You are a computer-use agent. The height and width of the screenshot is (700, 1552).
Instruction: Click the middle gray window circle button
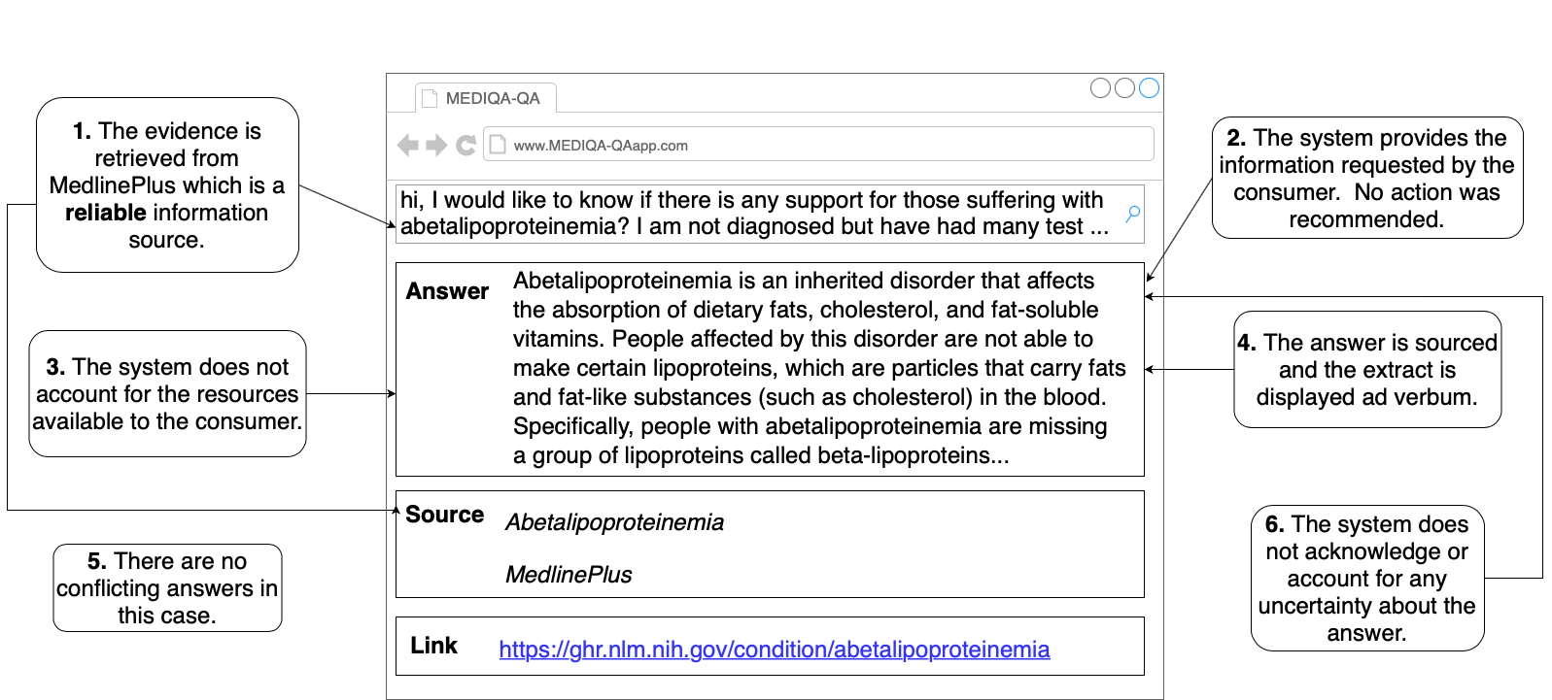1124,88
